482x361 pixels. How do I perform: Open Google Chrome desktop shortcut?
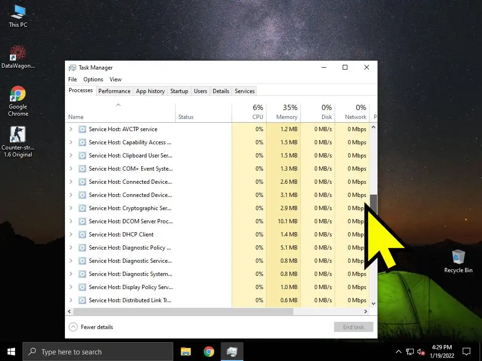point(18,101)
